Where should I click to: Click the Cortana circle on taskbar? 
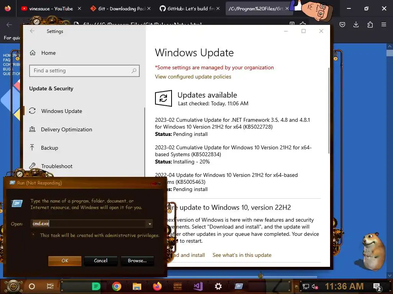[x=32, y=286]
